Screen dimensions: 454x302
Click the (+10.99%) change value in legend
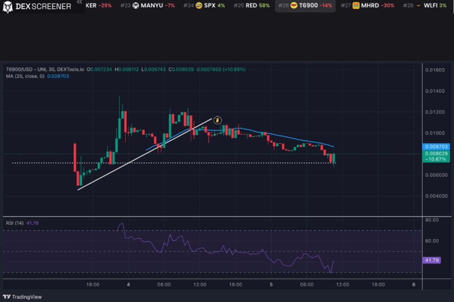point(234,69)
